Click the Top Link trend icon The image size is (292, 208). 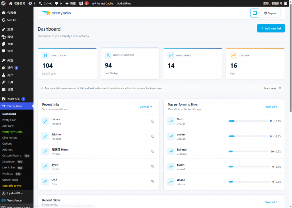233,55
